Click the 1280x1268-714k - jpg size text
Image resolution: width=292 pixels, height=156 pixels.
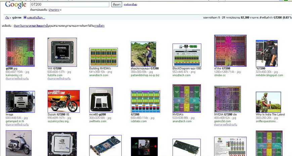tap(227, 72)
